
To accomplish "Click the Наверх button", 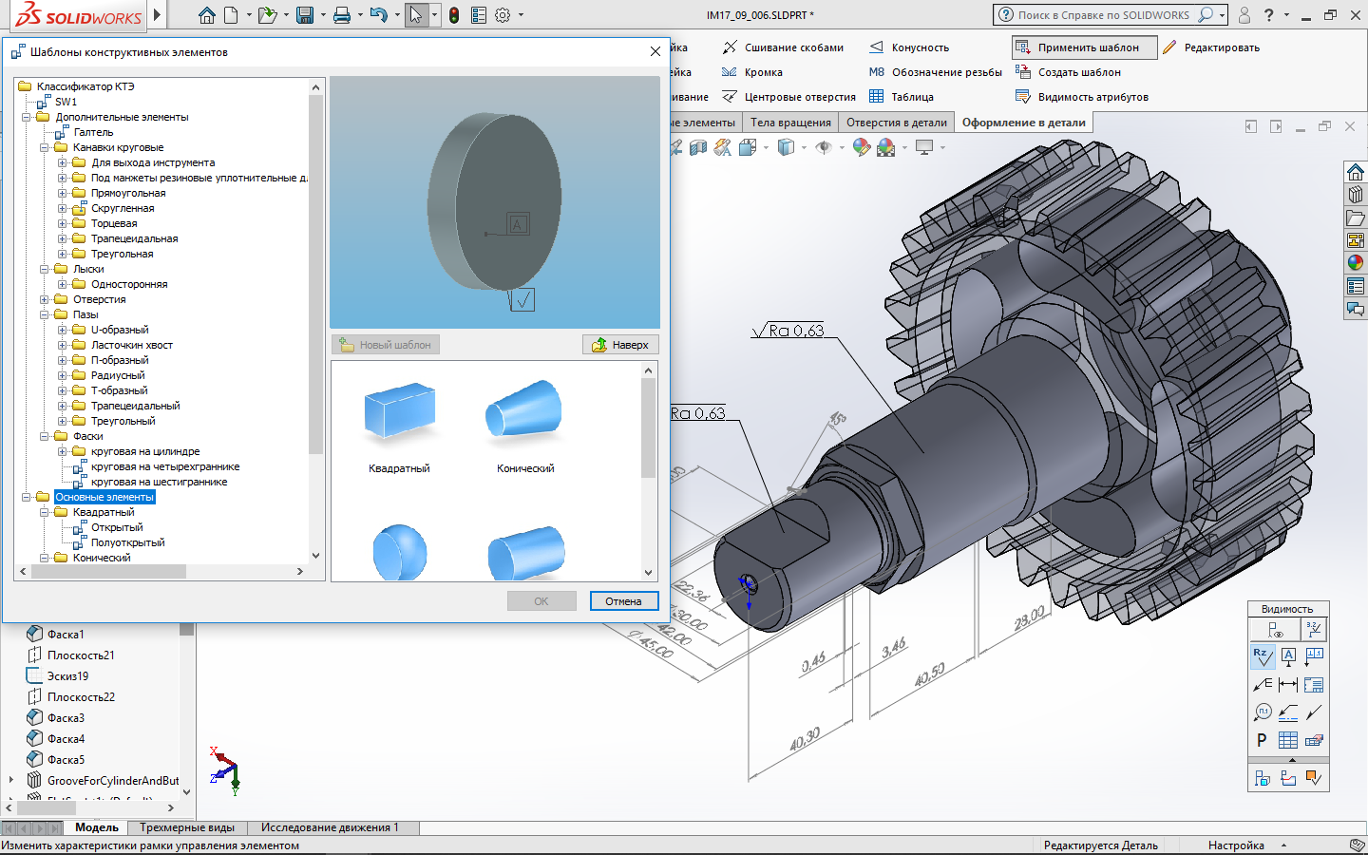I will tap(620, 345).
